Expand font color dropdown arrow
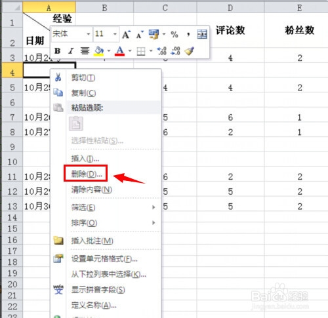The width and height of the screenshot is (328, 318). coord(130,51)
